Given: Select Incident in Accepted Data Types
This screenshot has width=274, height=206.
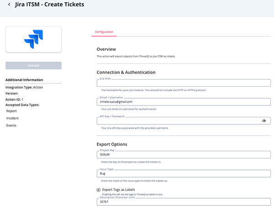Looking at the screenshot, I should 12,118.
